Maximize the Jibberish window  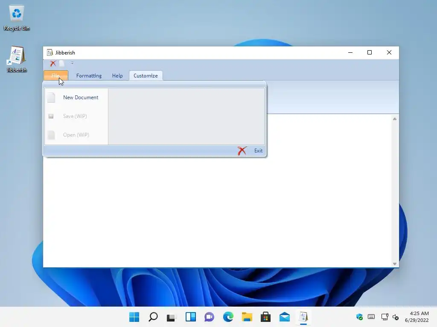tap(370, 52)
